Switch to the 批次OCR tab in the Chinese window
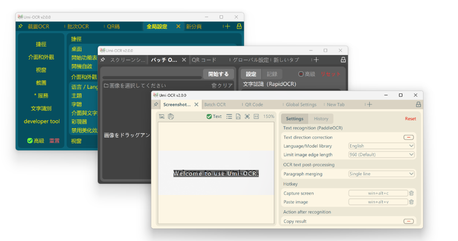The height and width of the screenshot is (241, 458). pyautogui.click(x=78, y=26)
